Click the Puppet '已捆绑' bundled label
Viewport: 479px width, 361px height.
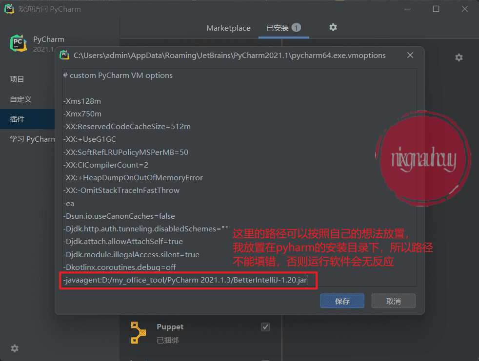[x=168, y=340]
